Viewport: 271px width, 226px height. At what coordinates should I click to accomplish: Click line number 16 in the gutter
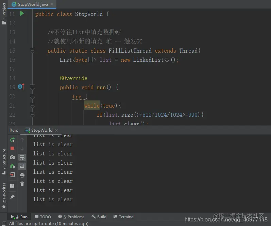pyautogui.click(x=12, y=60)
